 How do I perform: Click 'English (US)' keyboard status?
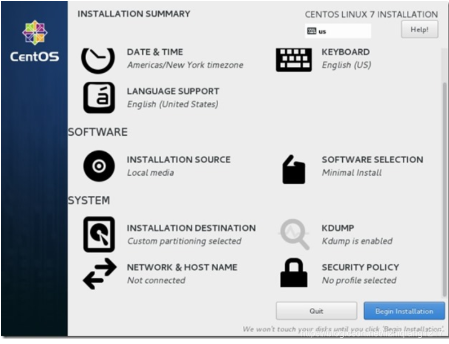347,65
